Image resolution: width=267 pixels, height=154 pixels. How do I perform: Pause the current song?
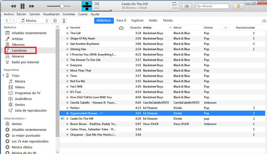click(22, 6)
